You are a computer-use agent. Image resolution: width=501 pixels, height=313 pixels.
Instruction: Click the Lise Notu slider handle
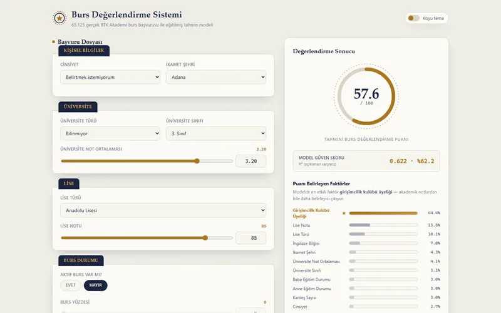tap(205, 238)
